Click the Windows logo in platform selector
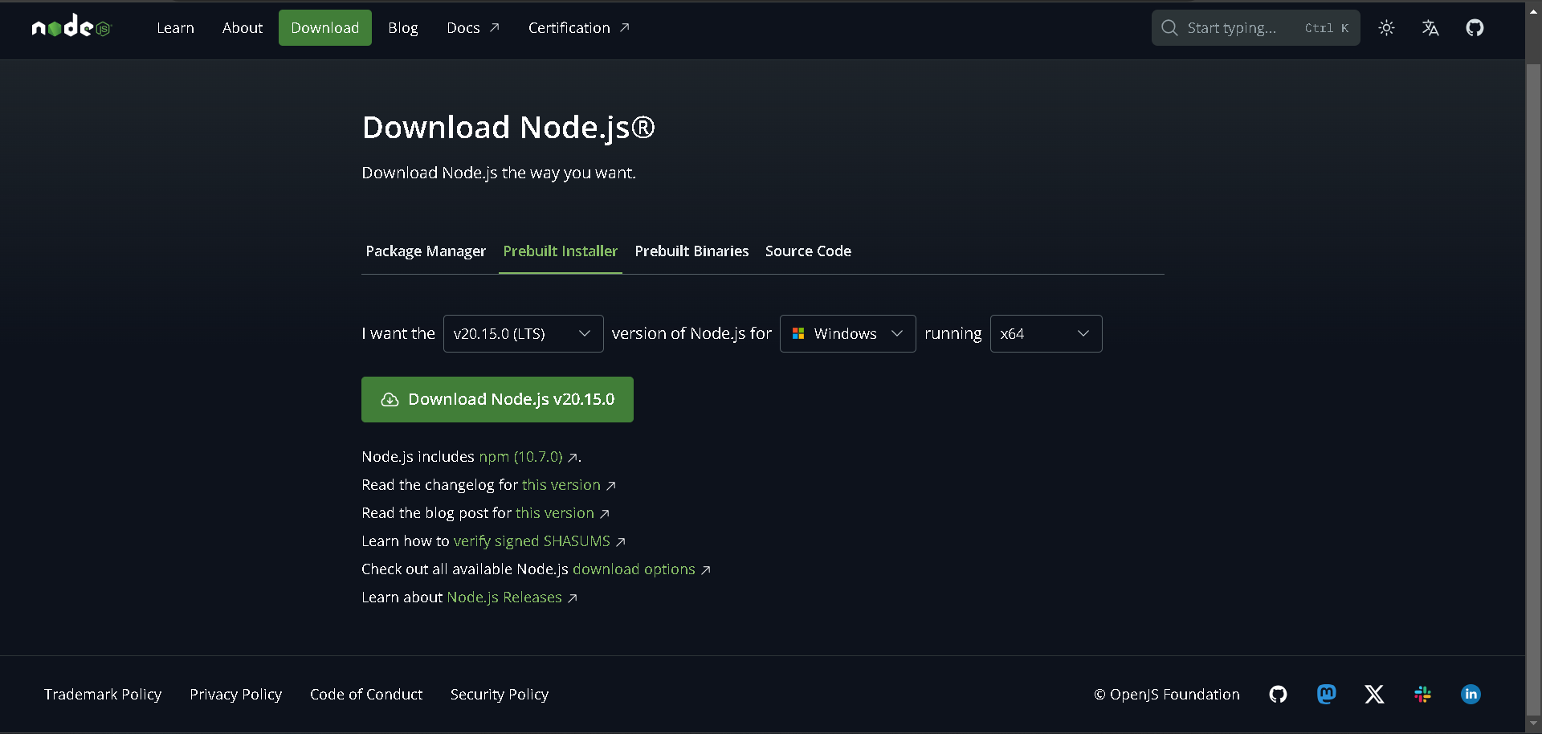Screen dimensions: 1542x734 coord(798,333)
